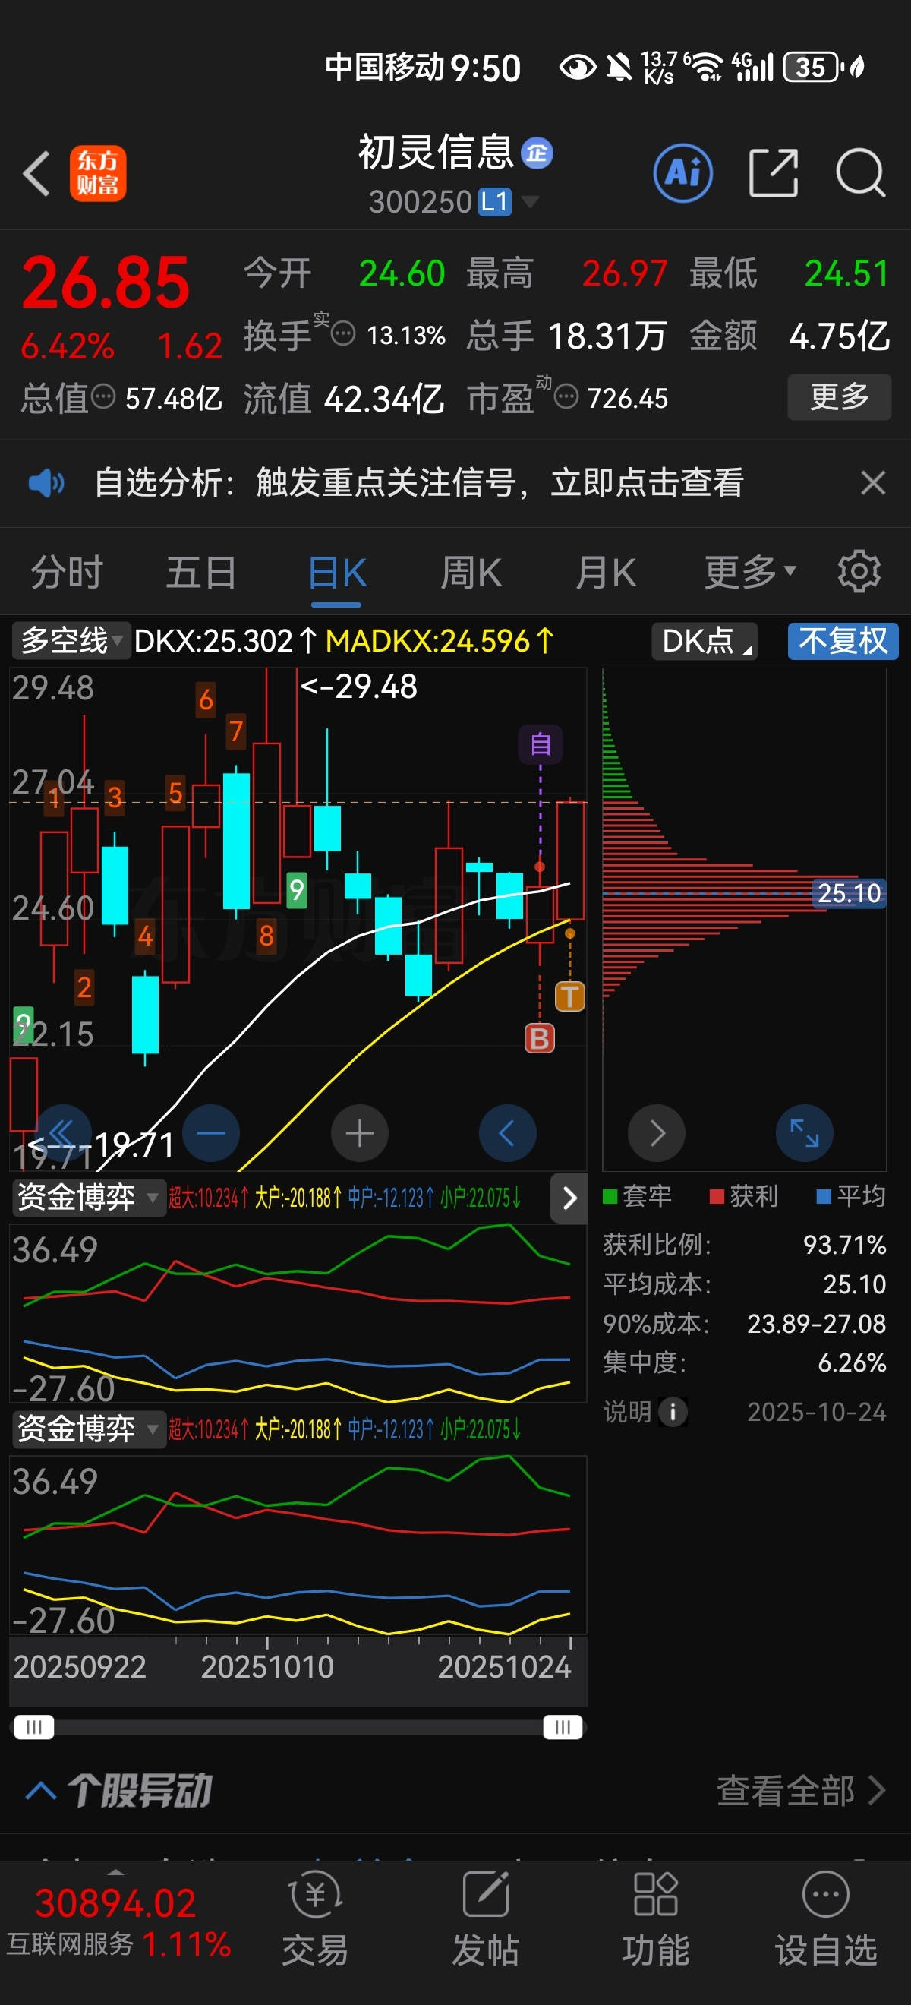The height and width of the screenshot is (2005, 911).
Task: Tap stock code 300250
Action: pos(420,201)
